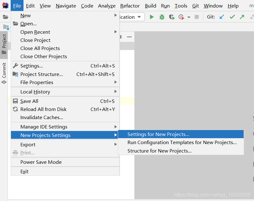Hide the tool window with the minus icon
The width and height of the screenshot is (254, 201).
click(129, 37)
